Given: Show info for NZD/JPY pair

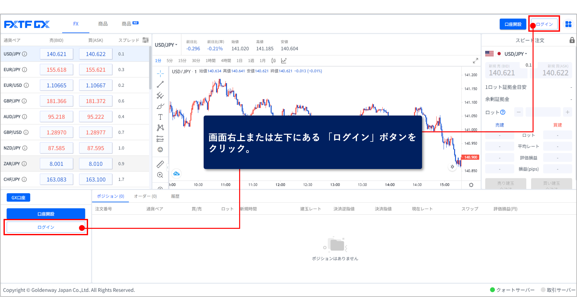Looking at the screenshot, I should tap(25, 148).
